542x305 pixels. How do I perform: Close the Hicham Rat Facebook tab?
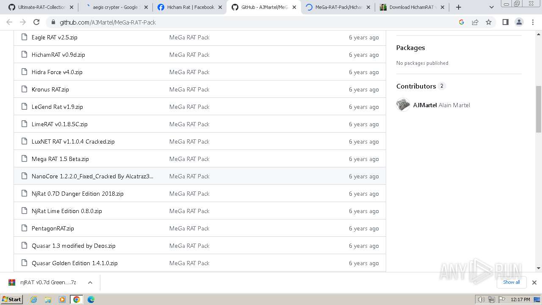(x=220, y=7)
